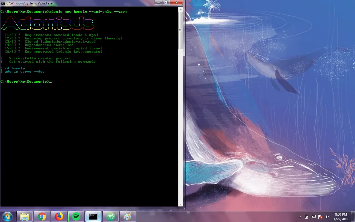This screenshot has width=355, height=222.
Task: Open the Action Center flag icon
Action: (x=320, y=217)
